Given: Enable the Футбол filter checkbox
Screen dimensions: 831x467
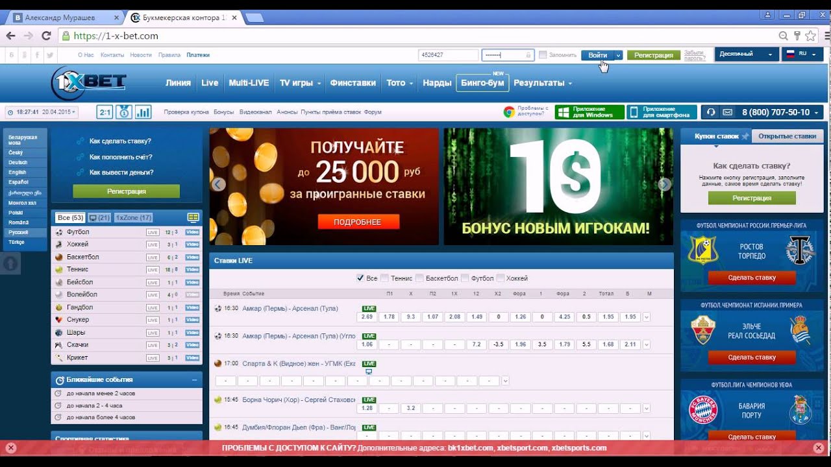Looking at the screenshot, I should point(465,278).
